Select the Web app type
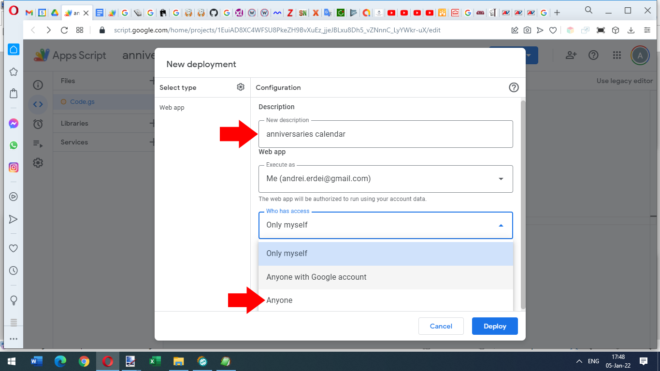This screenshot has height=371, width=660. (172, 108)
